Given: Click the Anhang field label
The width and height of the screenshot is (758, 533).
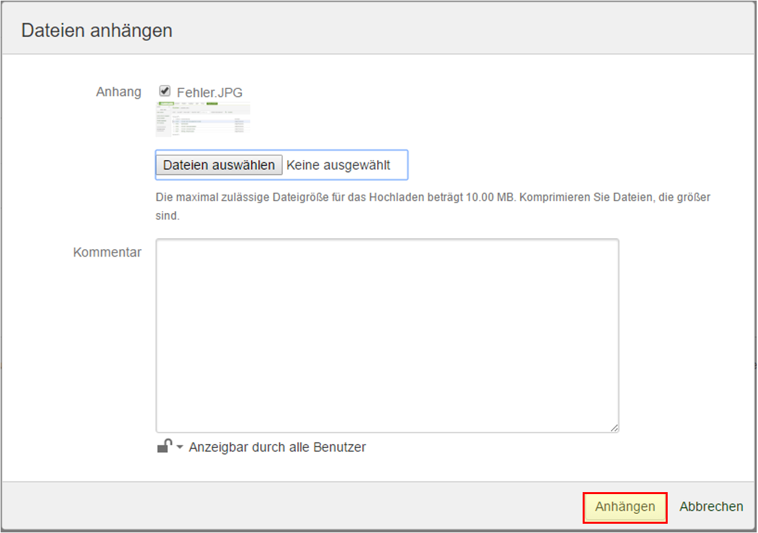Looking at the screenshot, I should click(119, 92).
